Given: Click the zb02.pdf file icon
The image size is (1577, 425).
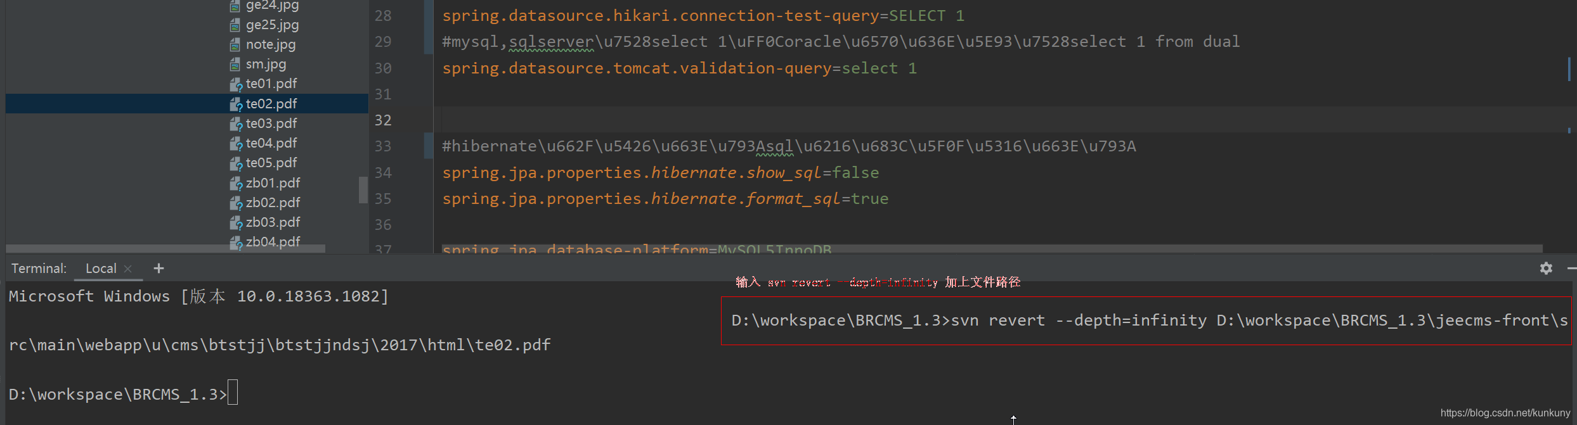Looking at the screenshot, I should coord(236,203).
